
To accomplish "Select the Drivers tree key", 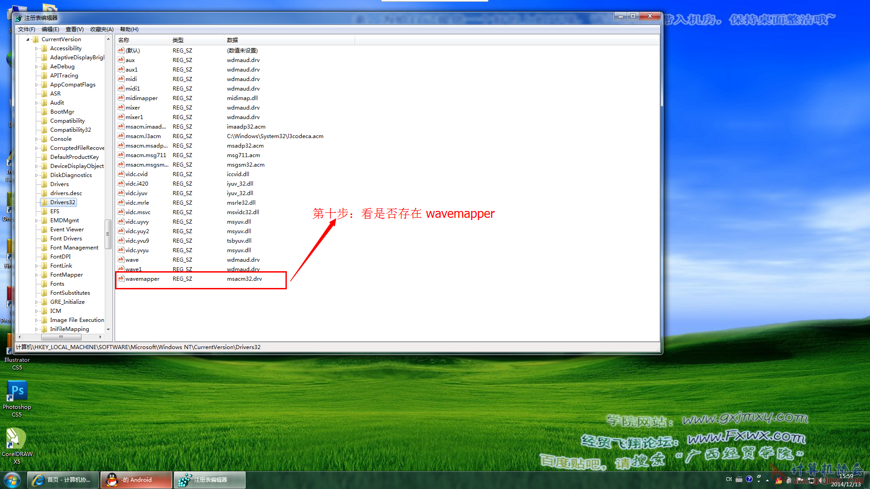I will coord(59,184).
